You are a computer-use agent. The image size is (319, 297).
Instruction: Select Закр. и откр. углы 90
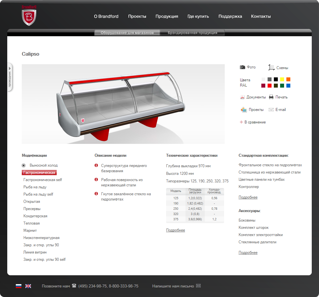click(41, 245)
